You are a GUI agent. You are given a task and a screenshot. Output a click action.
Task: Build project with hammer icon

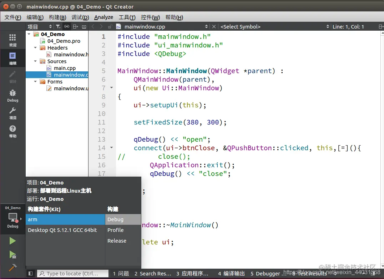12,268
